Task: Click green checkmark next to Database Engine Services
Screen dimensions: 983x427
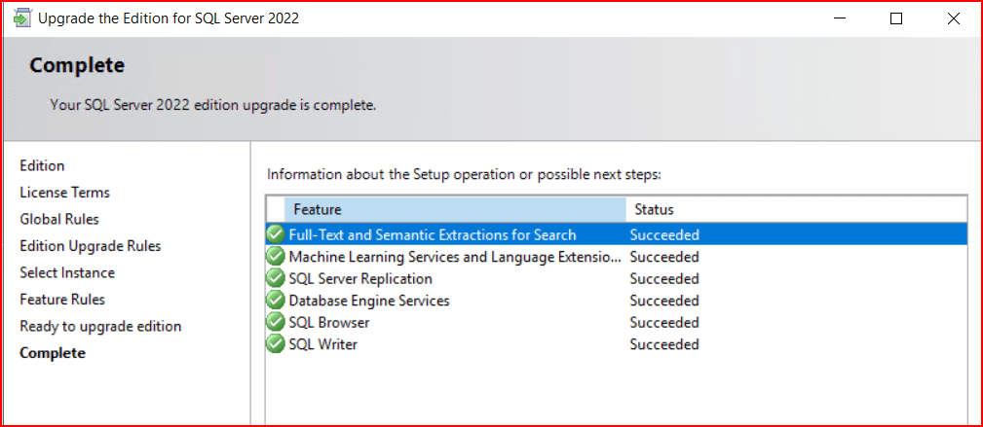Action: 276,301
